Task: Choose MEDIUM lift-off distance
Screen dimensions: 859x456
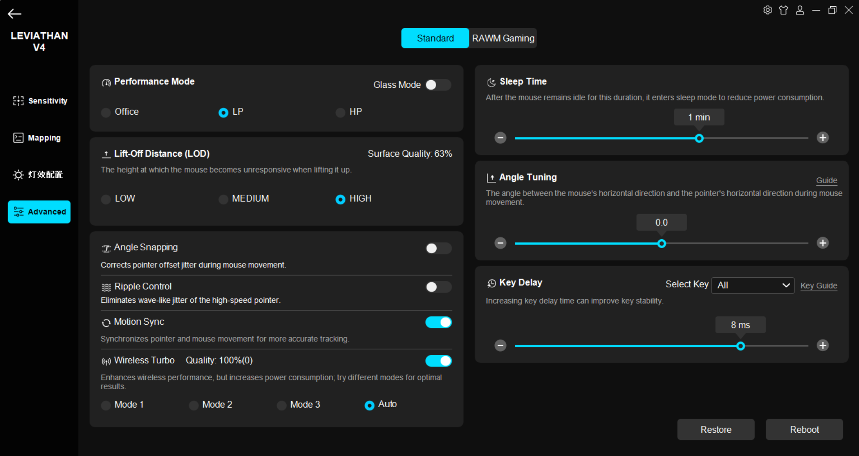Action: [x=223, y=199]
